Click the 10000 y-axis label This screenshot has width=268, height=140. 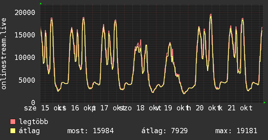click(x=25, y=57)
